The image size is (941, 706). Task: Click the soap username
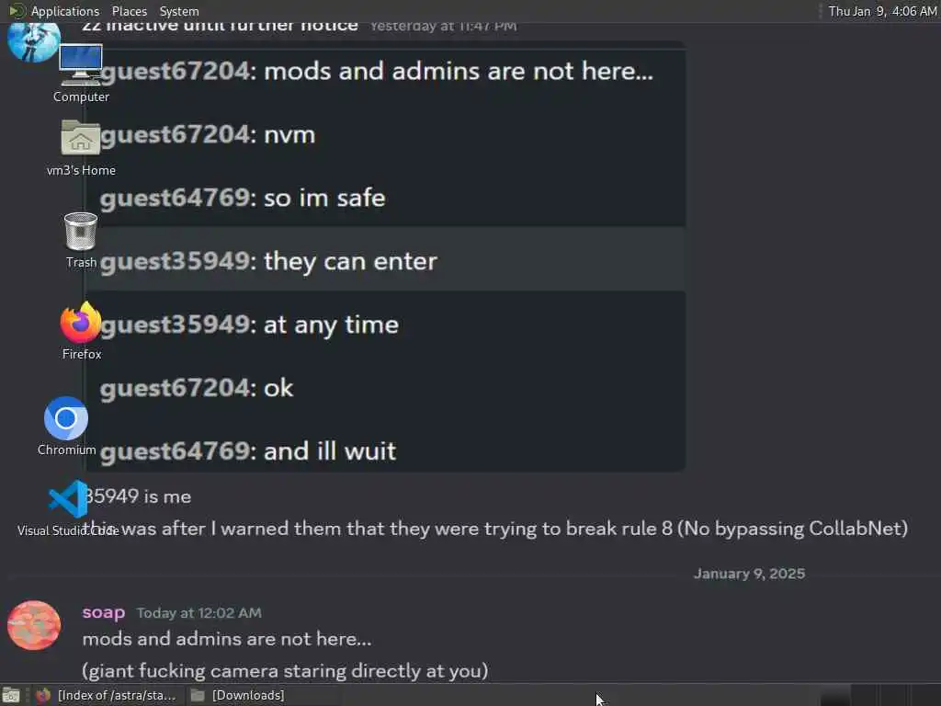tap(103, 612)
